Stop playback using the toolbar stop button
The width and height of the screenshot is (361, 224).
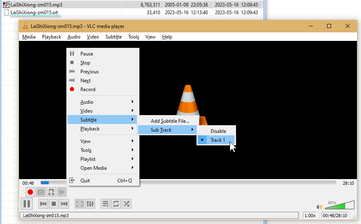tap(54, 204)
